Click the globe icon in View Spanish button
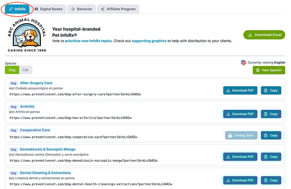 (x=258, y=70)
